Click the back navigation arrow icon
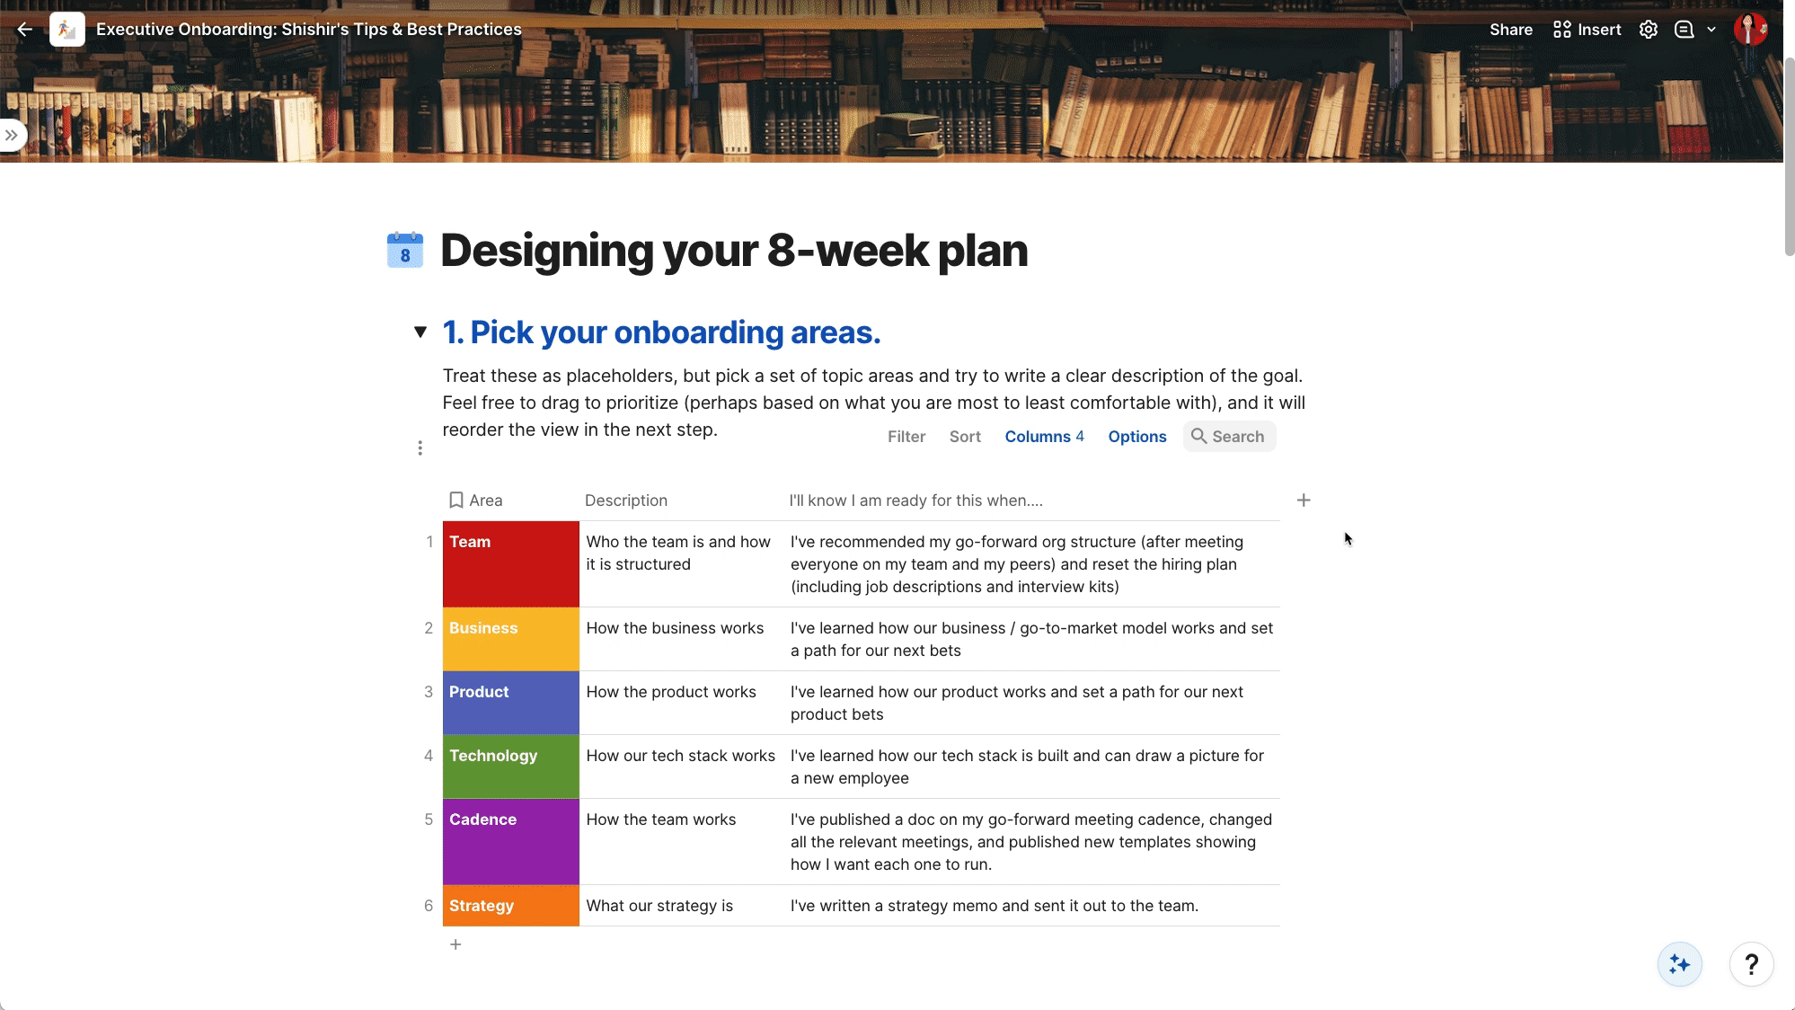This screenshot has height=1010, width=1795. click(x=23, y=29)
